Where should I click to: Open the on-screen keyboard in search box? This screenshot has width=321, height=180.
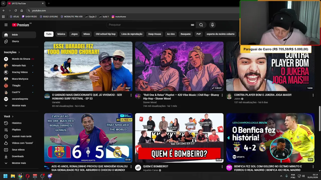192,25
